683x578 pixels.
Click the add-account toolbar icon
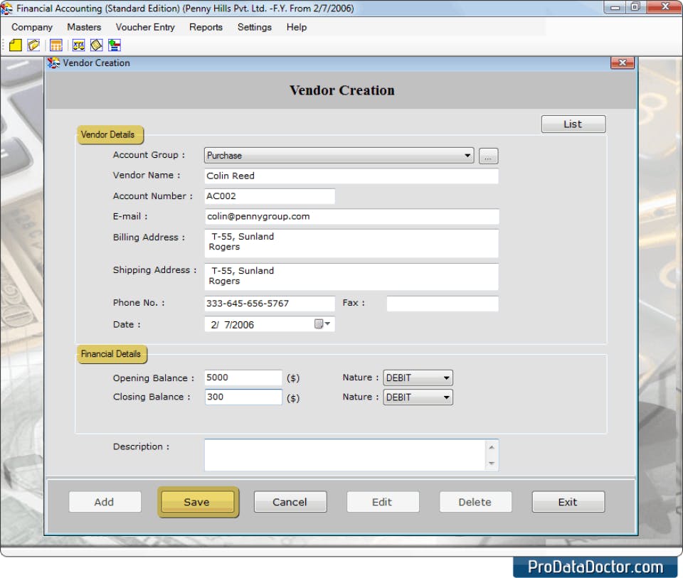[x=114, y=44]
